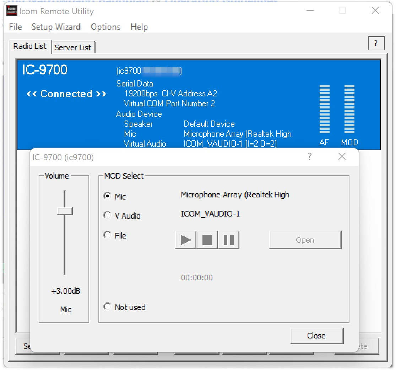The height and width of the screenshot is (370, 396).
Task: Click the pause button for file playback
Action: pos(229,240)
